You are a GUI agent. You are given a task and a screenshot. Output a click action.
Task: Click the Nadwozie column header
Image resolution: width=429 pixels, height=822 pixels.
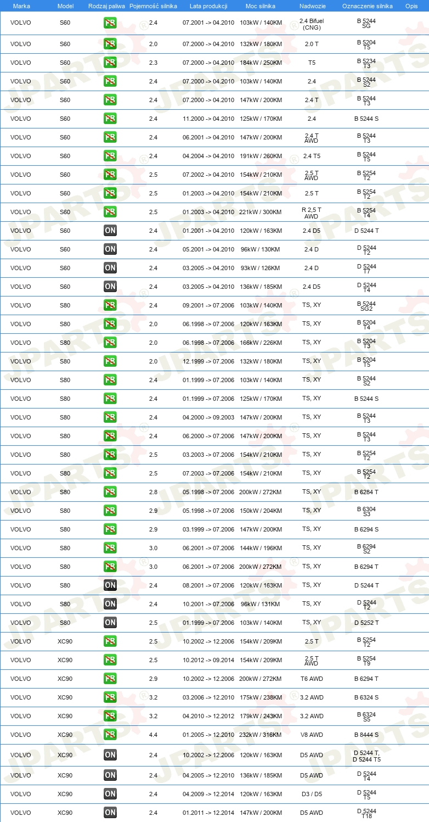pos(312,5)
